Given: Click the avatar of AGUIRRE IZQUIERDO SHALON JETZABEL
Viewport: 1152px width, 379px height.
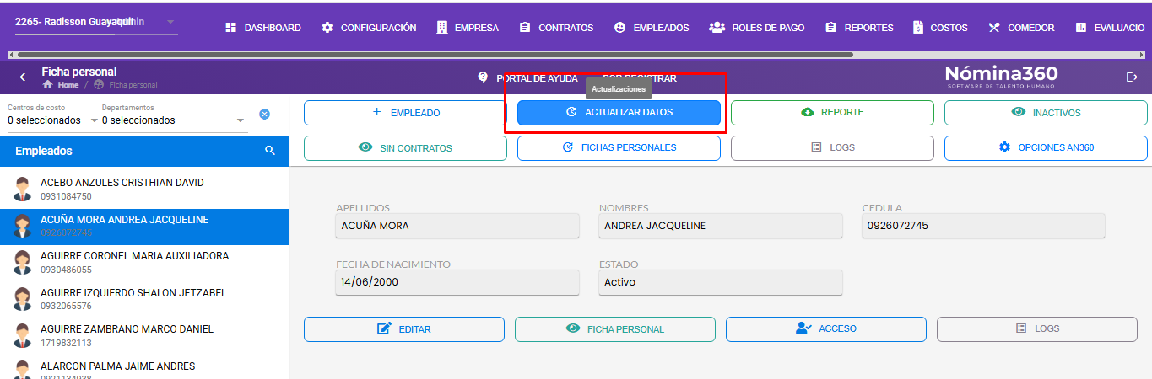Looking at the screenshot, I should (x=22, y=300).
